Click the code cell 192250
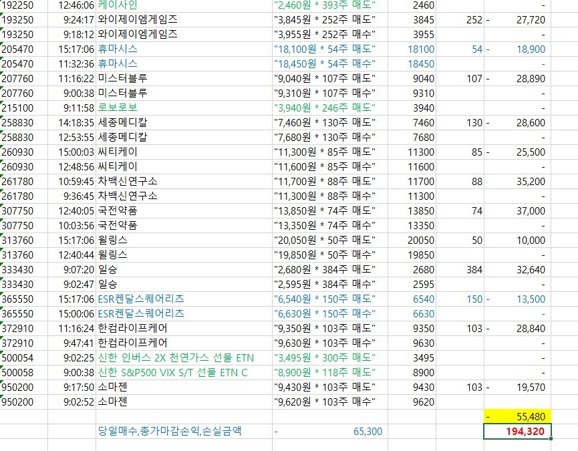The width and height of the screenshot is (578, 451). click(x=23, y=5)
